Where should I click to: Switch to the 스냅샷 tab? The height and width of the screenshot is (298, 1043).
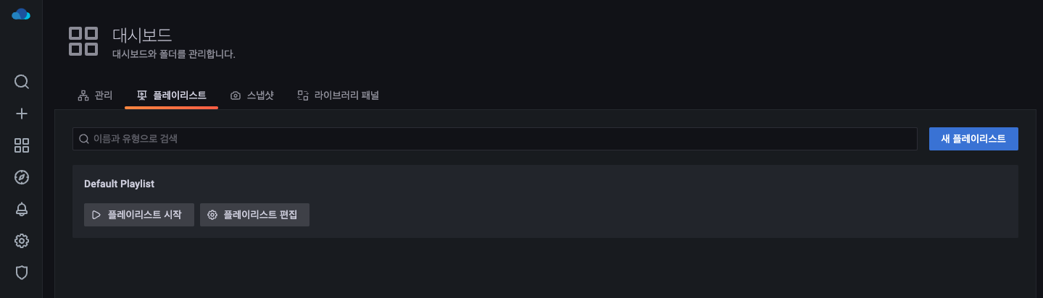pyautogui.click(x=252, y=95)
